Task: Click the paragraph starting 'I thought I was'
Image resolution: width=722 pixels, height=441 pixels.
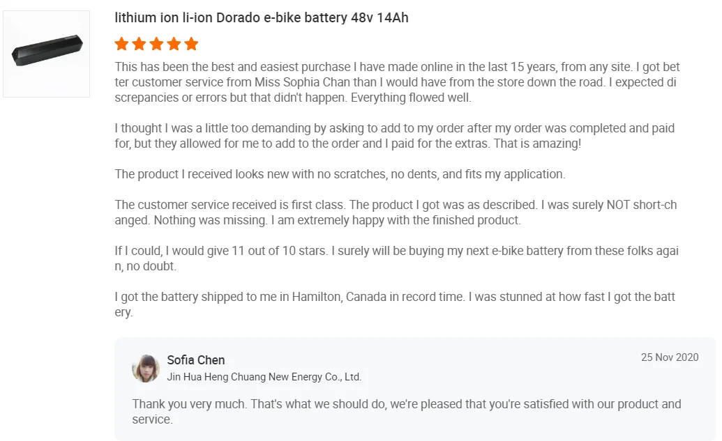Action: 394,136
